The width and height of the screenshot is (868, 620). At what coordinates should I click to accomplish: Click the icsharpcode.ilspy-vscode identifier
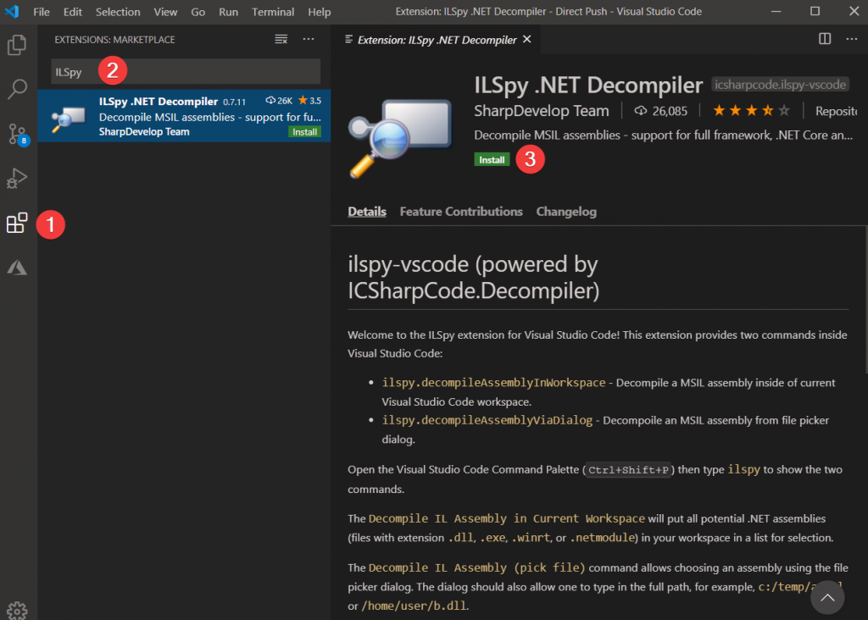coord(780,85)
